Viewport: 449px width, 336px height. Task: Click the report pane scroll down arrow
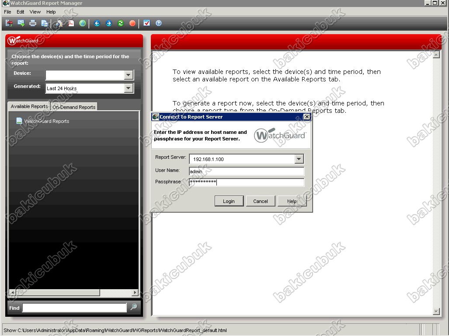[x=436, y=311]
